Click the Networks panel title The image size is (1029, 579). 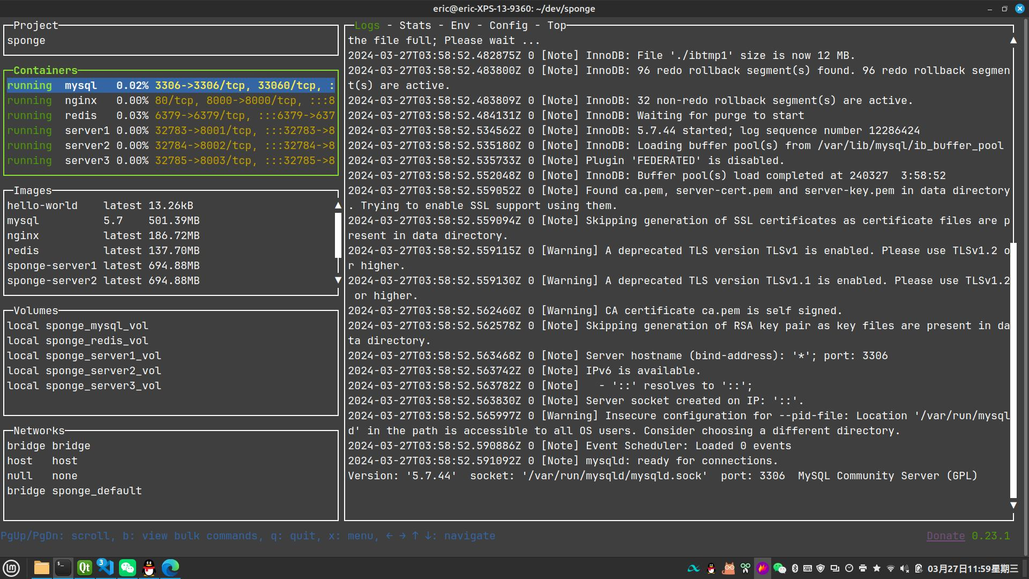(39, 430)
